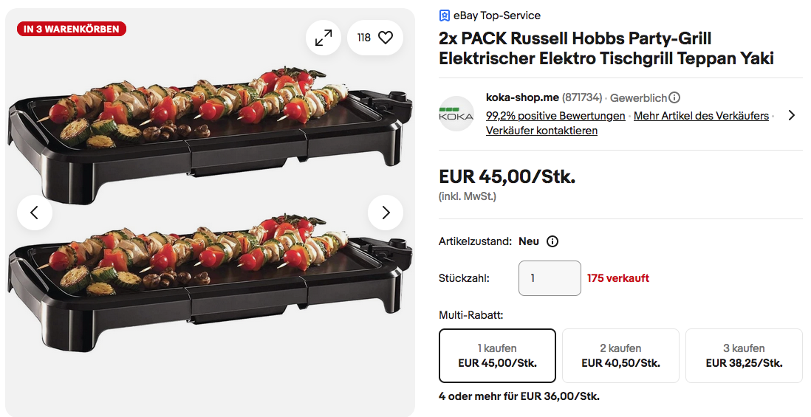The image size is (811, 417).
Task: View 99,2% positive Bewertungen
Action: coord(555,116)
